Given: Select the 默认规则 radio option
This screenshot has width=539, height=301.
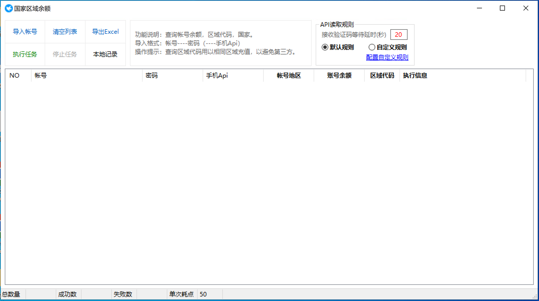Looking at the screenshot, I should pyautogui.click(x=338, y=47).
